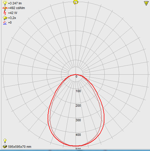This screenshot has height=151, width=150.
Task: Click the 42 W power value
Action: [13, 13]
